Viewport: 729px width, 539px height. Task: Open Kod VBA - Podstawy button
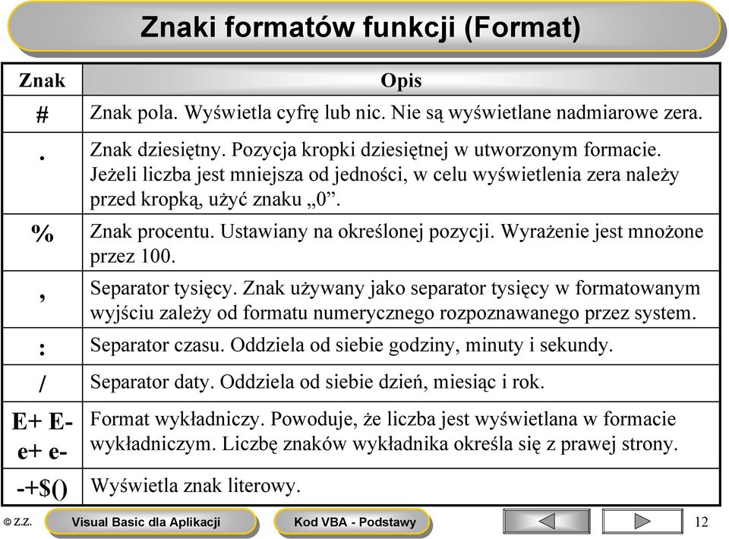(x=352, y=522)
